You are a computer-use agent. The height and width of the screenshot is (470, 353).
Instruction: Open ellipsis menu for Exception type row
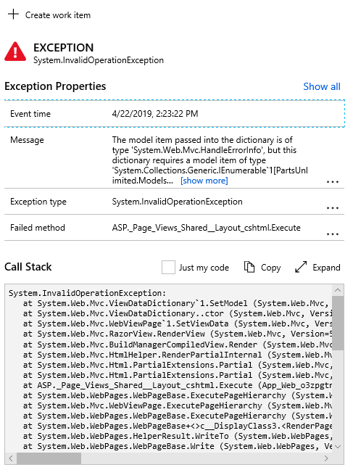point(332,207)
